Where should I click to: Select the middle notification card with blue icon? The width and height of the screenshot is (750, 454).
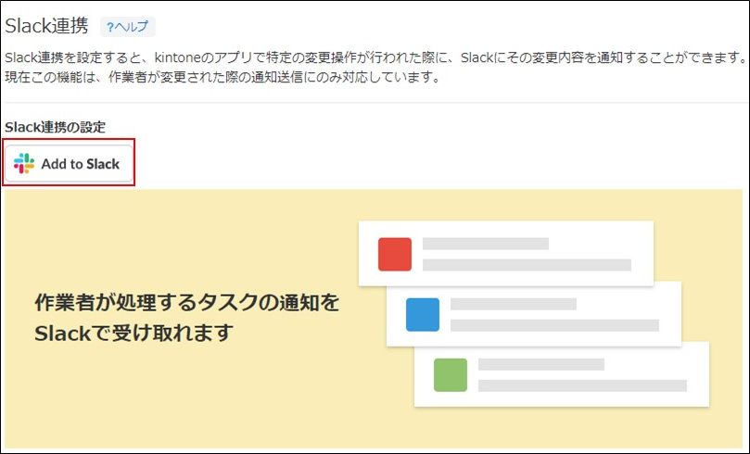point(534,313)
